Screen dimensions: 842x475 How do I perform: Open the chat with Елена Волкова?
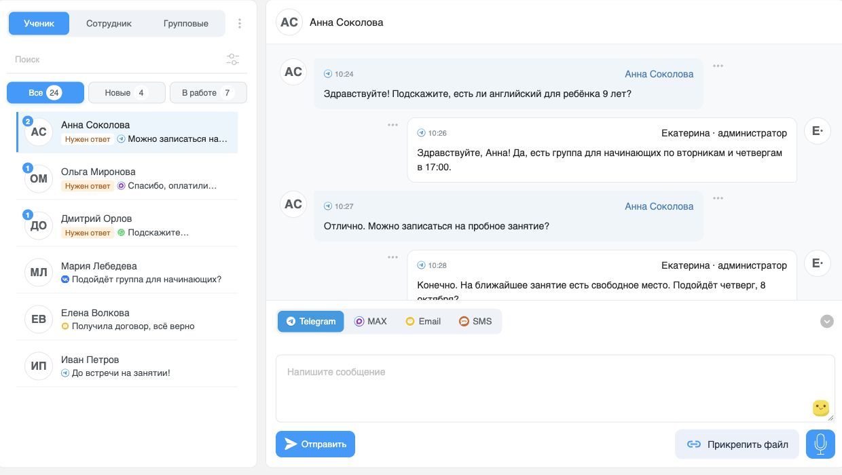coord(127,320)
